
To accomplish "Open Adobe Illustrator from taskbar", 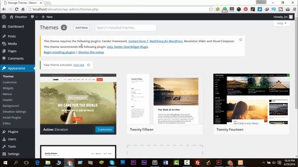I will click(219, 163).
